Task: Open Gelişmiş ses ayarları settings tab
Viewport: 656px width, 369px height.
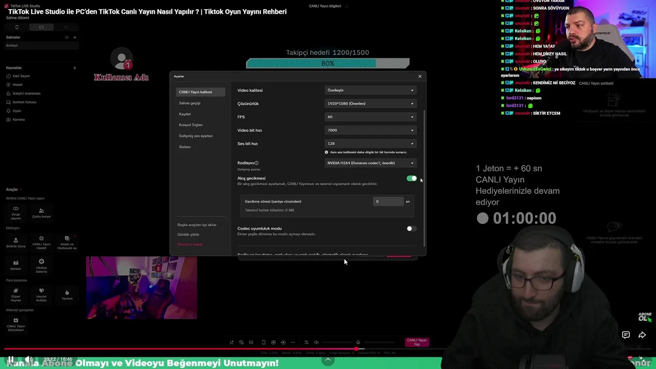Action: pyautogui.click(x=196, y=136)
